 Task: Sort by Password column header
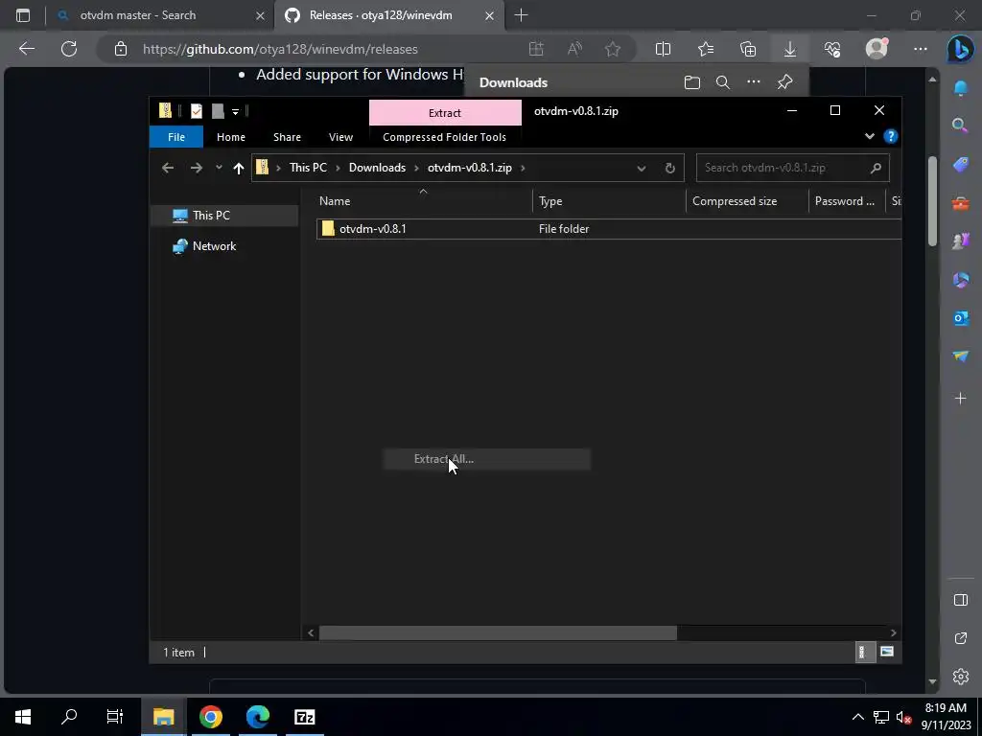point(848,201)
